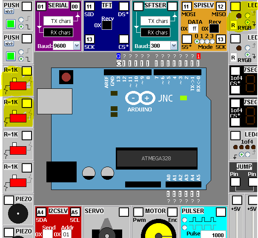This screenshot has height=238, width=258.
Task: Click the SPISLV MISO pin 12 box
Action: pyautogui.click(x=221, y=6)
